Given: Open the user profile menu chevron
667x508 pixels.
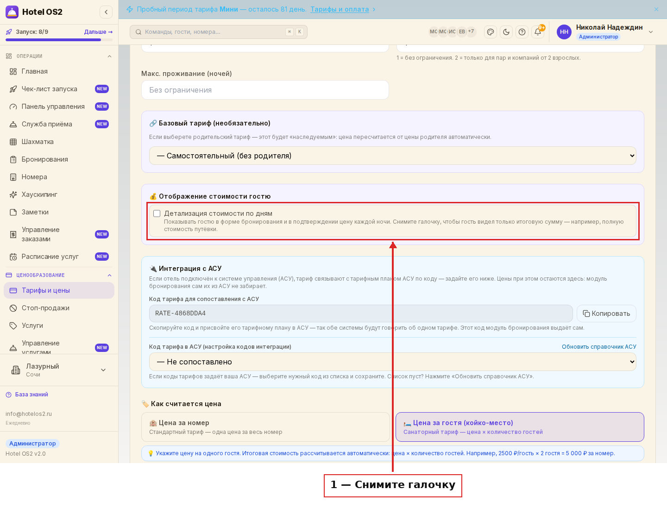Looking at the screenshot, I should click(x=651, y=32).
